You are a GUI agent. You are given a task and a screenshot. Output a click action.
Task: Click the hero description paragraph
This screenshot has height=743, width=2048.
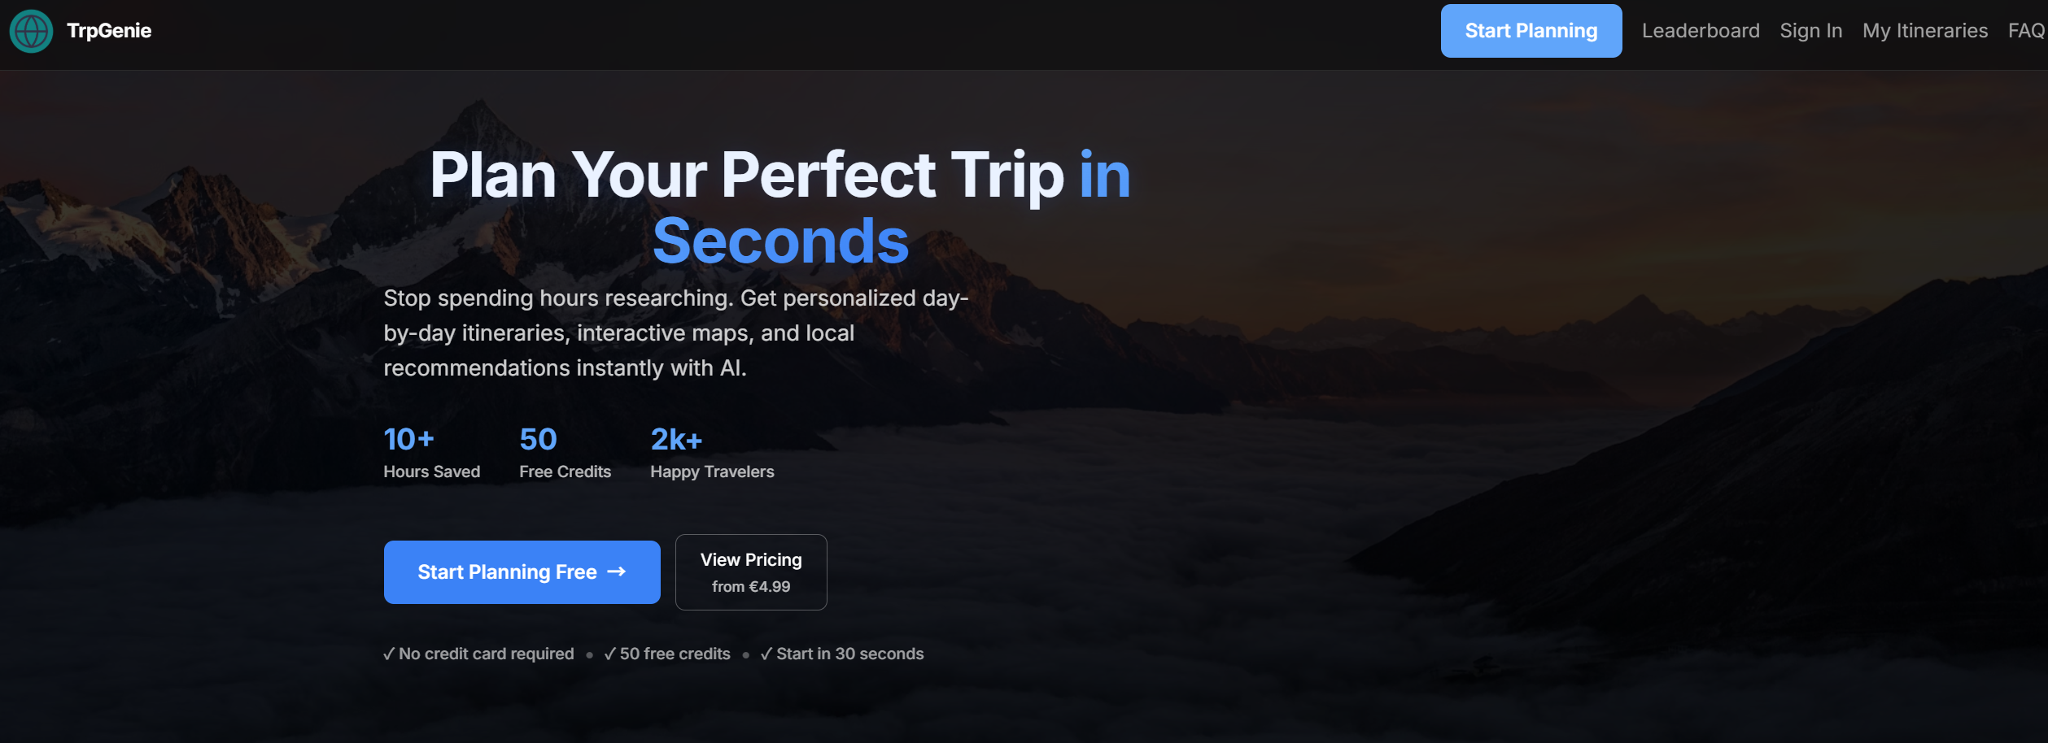click(x=676, y=333)
